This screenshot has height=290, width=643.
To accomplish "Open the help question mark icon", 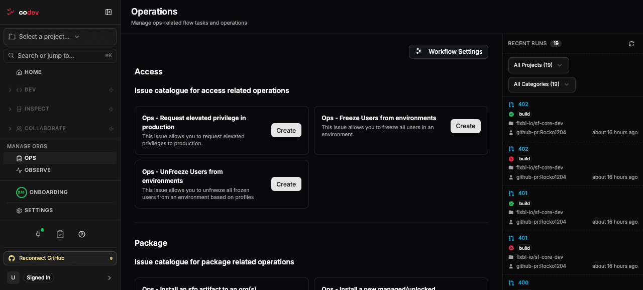I will tap(82, 234).
